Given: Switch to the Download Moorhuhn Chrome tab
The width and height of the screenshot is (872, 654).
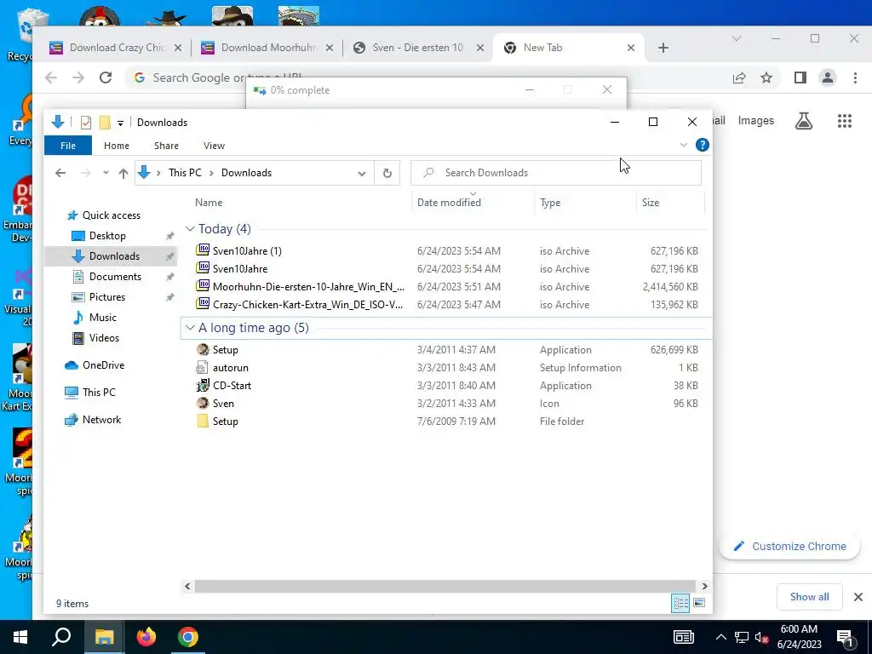Looking at the screenshot, I should [268, 48].
